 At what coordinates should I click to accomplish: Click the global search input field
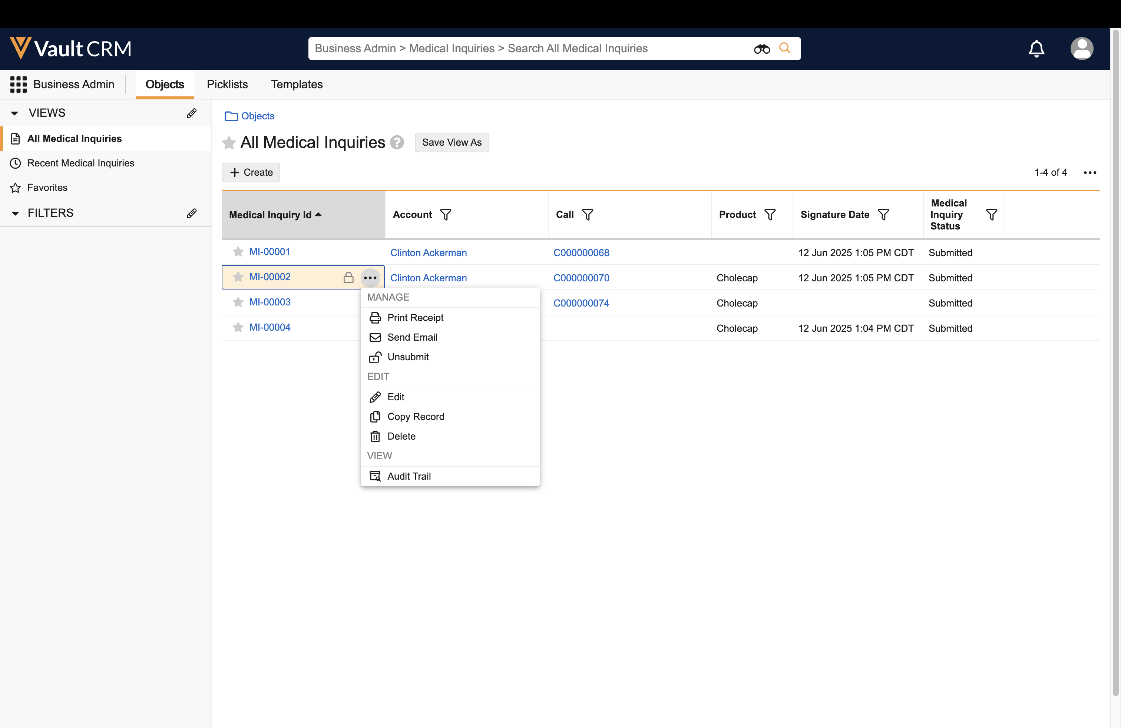tap(528, 49)
